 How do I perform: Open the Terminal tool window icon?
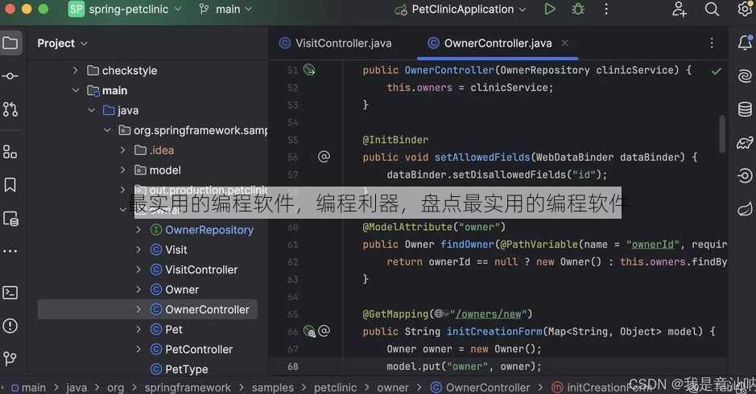10,293
